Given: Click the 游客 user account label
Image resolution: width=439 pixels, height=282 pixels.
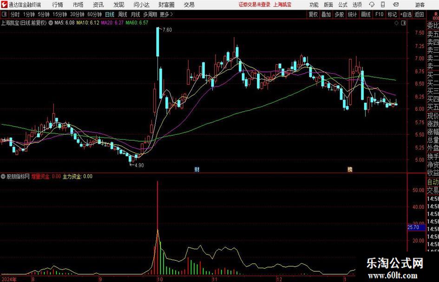Looking at the screenshot, I should point(420,5).
